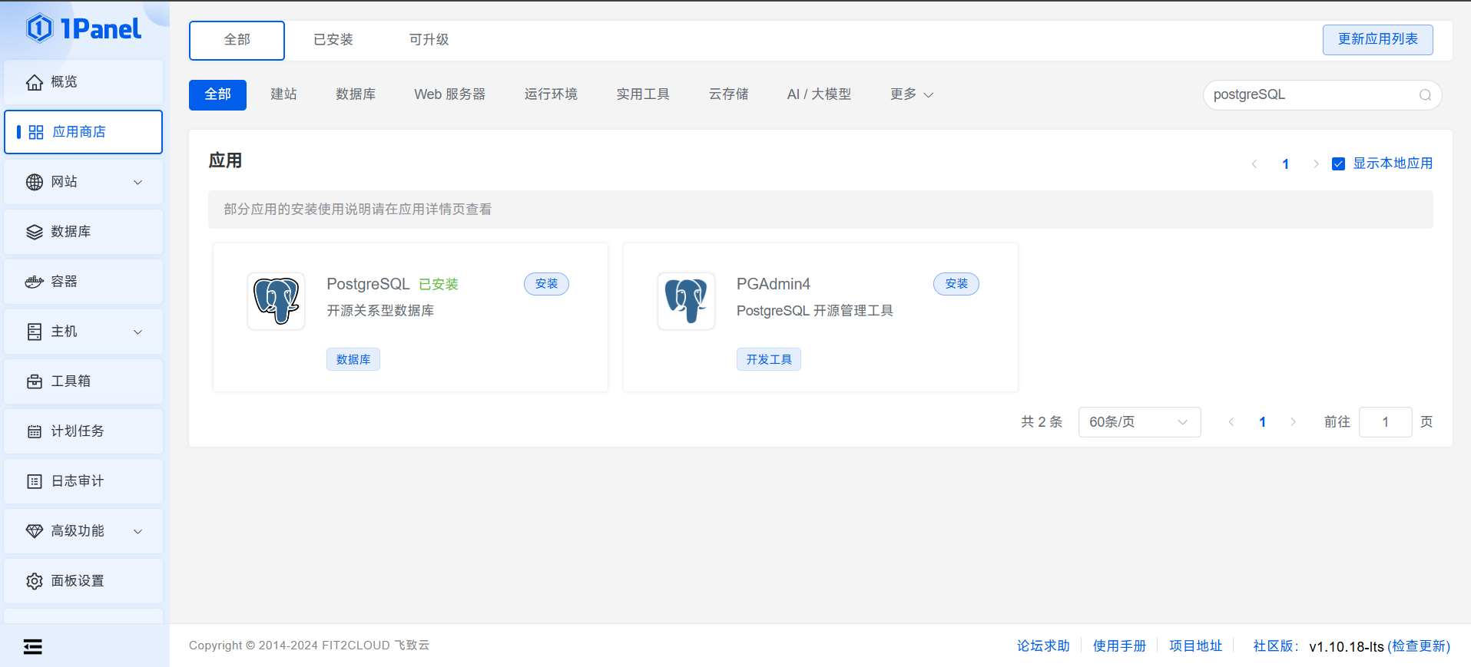
Task: Open the 更多 category dropdown
Action: click(912, 94)
